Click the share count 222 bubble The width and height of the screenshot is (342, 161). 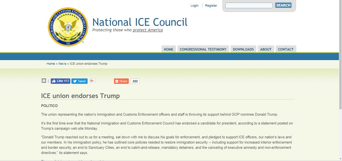click(135, 81)
